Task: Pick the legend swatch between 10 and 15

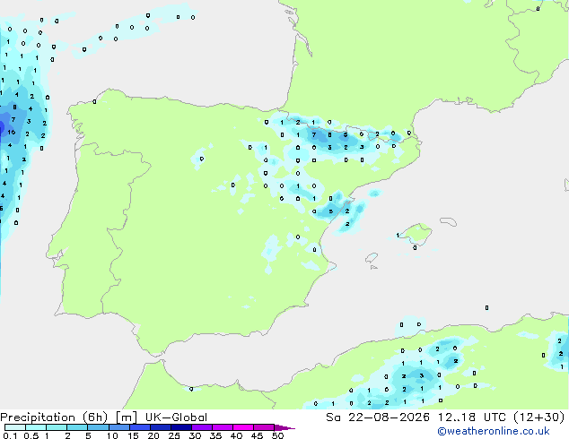Action: pyautogui.click(x=118, y=427)
